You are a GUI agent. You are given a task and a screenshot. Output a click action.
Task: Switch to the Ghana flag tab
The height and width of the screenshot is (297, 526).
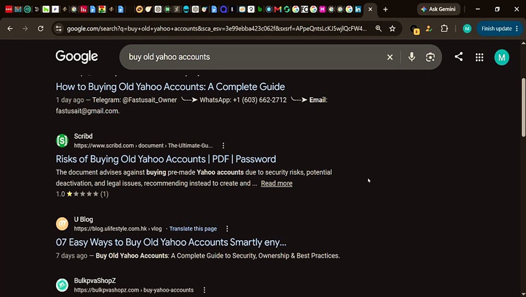(102, 9)
